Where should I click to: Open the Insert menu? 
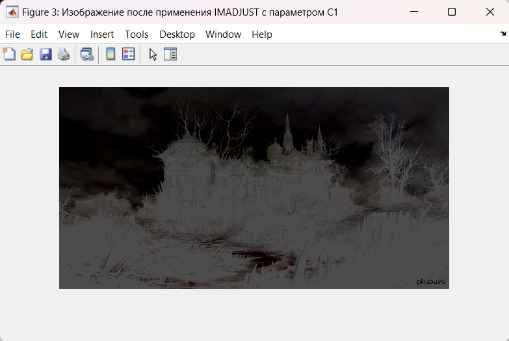click(x=102, y=34)
